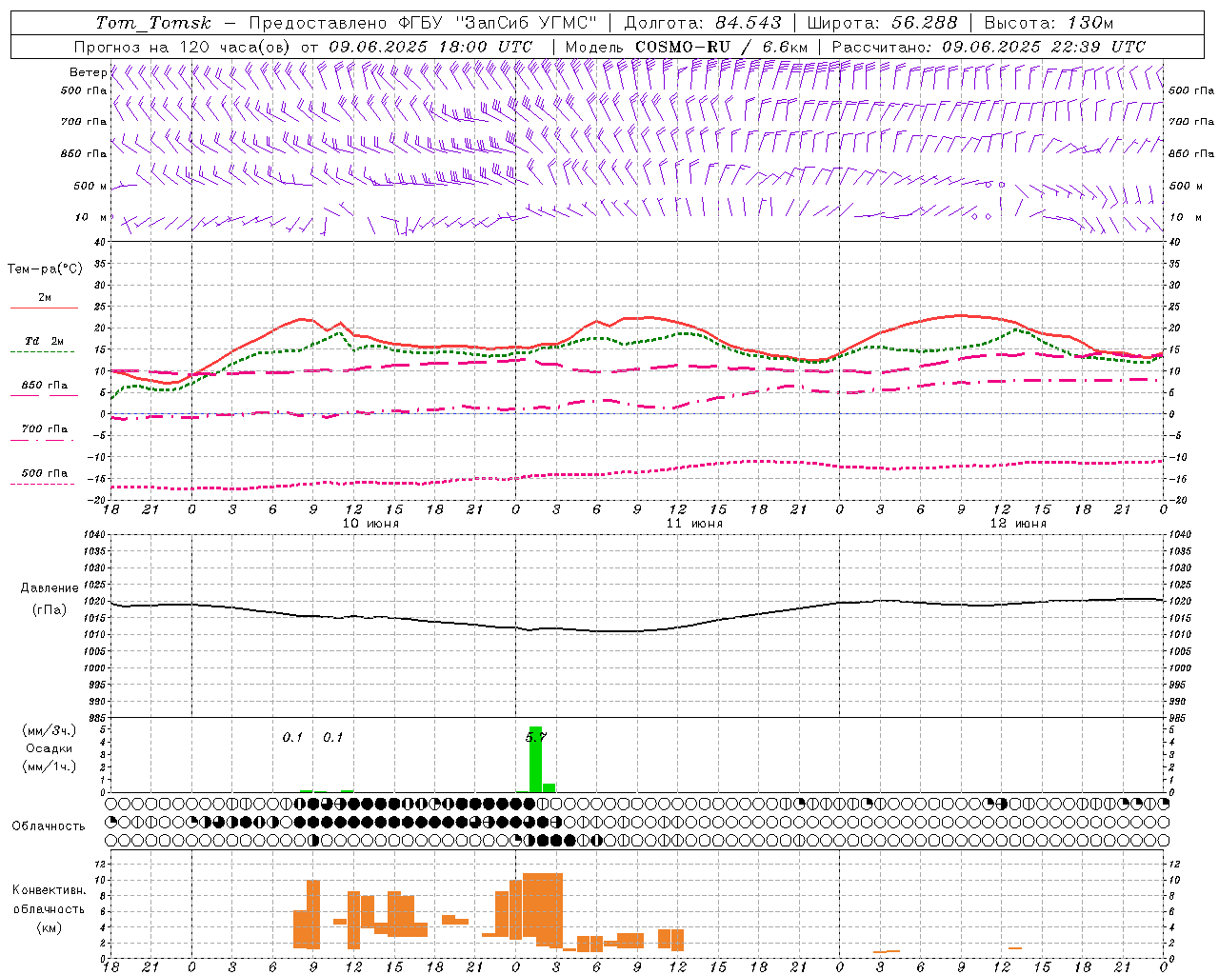
Task: Click the (мм/3ч.) precipitation unit label
Action: pos(50,730)
